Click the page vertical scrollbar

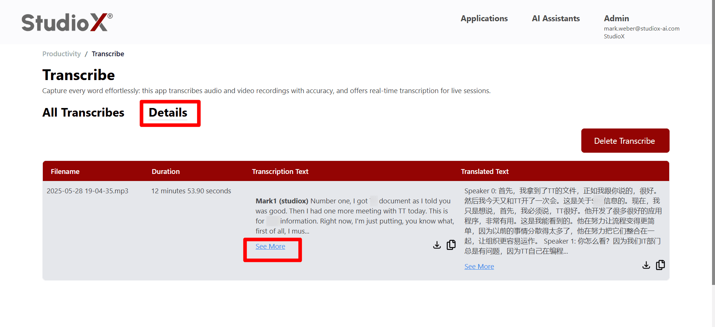pyautogui.click(x=713, y=149)
